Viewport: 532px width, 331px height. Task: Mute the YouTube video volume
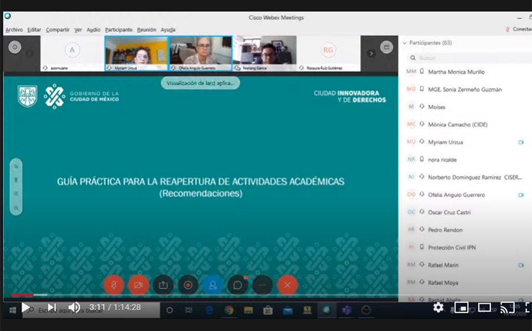(x=74, y=307)
